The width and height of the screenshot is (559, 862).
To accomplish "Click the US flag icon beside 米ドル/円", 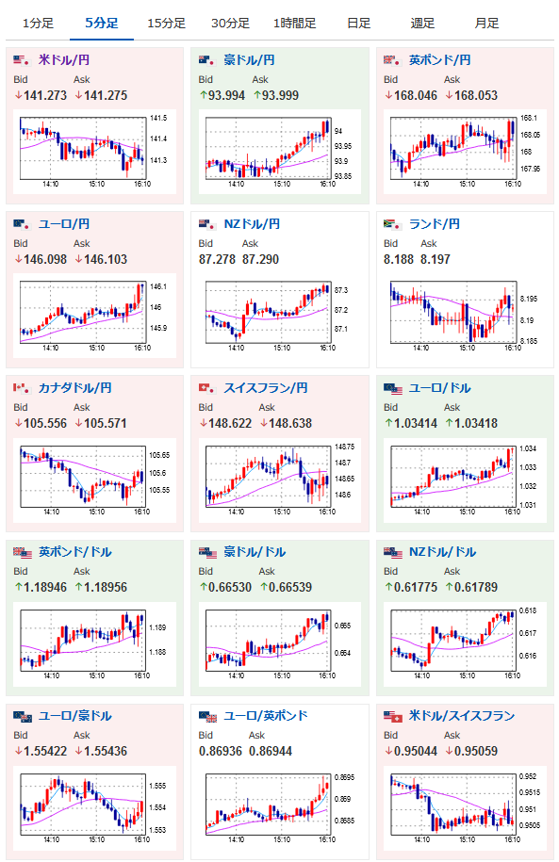I will point(21,60).
